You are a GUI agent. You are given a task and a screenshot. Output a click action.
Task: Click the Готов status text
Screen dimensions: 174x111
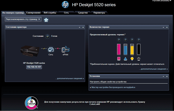tap(54, 36)
